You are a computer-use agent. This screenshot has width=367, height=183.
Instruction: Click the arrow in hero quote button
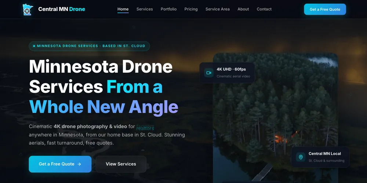(x=79, y=164)
